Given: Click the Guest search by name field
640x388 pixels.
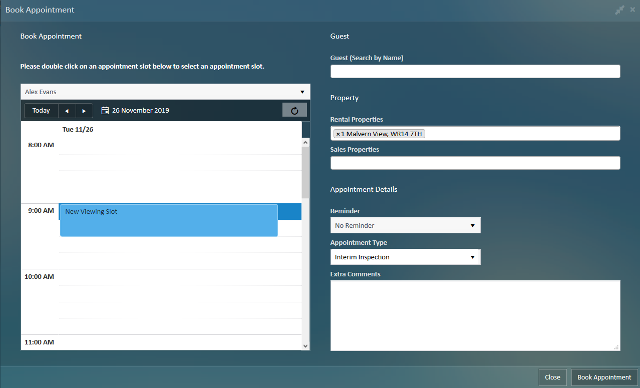Looking at the screenshot, I should (475, 72).
